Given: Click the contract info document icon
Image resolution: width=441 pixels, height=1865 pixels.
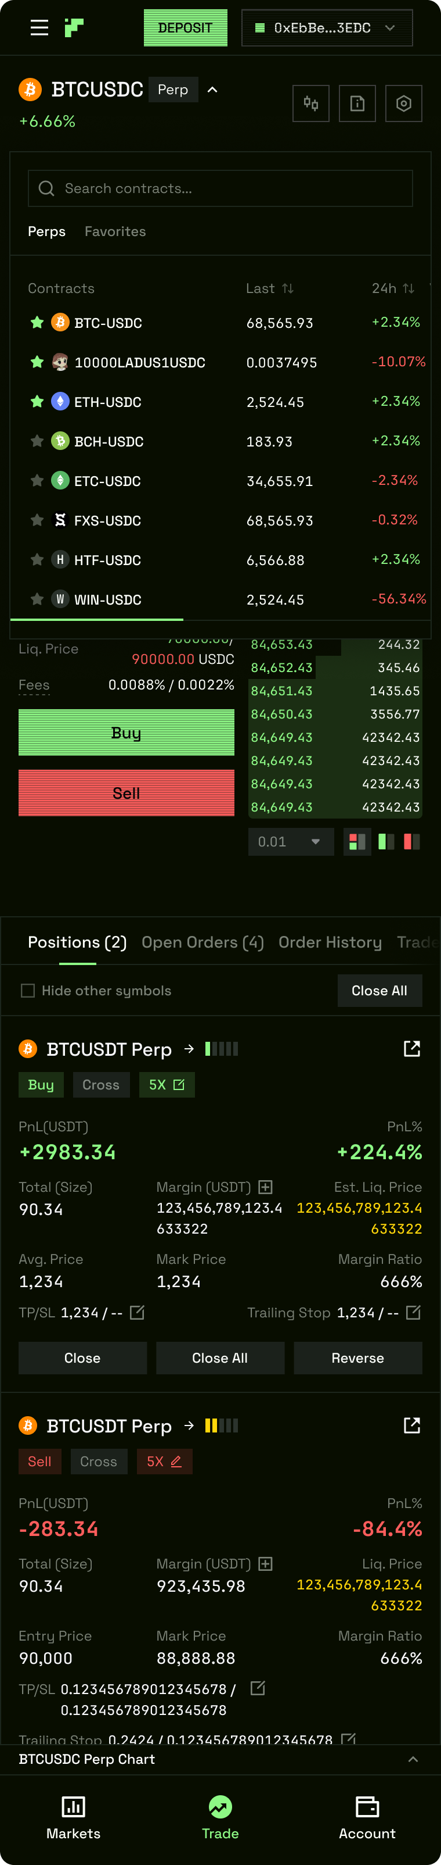Looking at the screenshot, I should pos(357,103).
